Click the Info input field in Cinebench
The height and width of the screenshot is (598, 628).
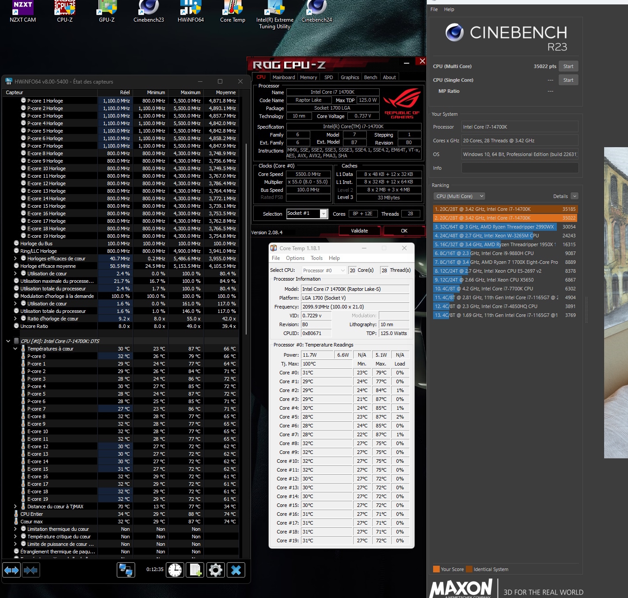520,168
